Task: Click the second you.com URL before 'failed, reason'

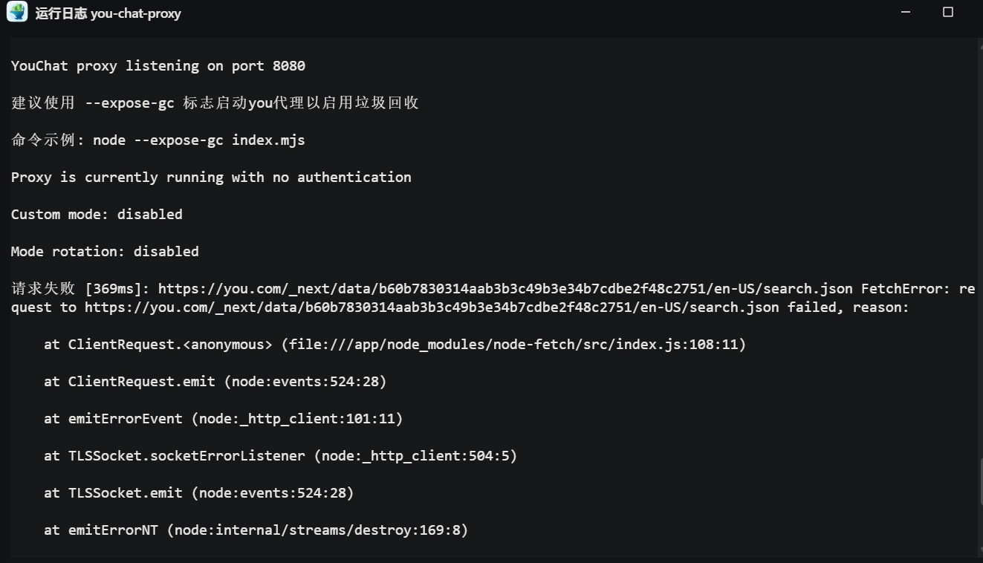Action: pos(431,307)
